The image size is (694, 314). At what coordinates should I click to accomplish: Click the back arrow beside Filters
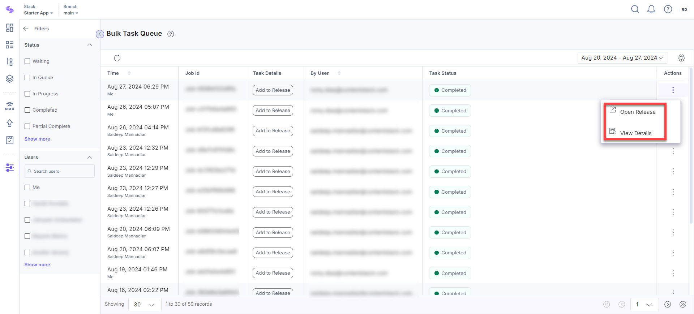[26, 29]
